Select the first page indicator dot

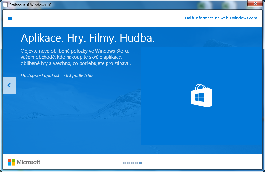125,163
